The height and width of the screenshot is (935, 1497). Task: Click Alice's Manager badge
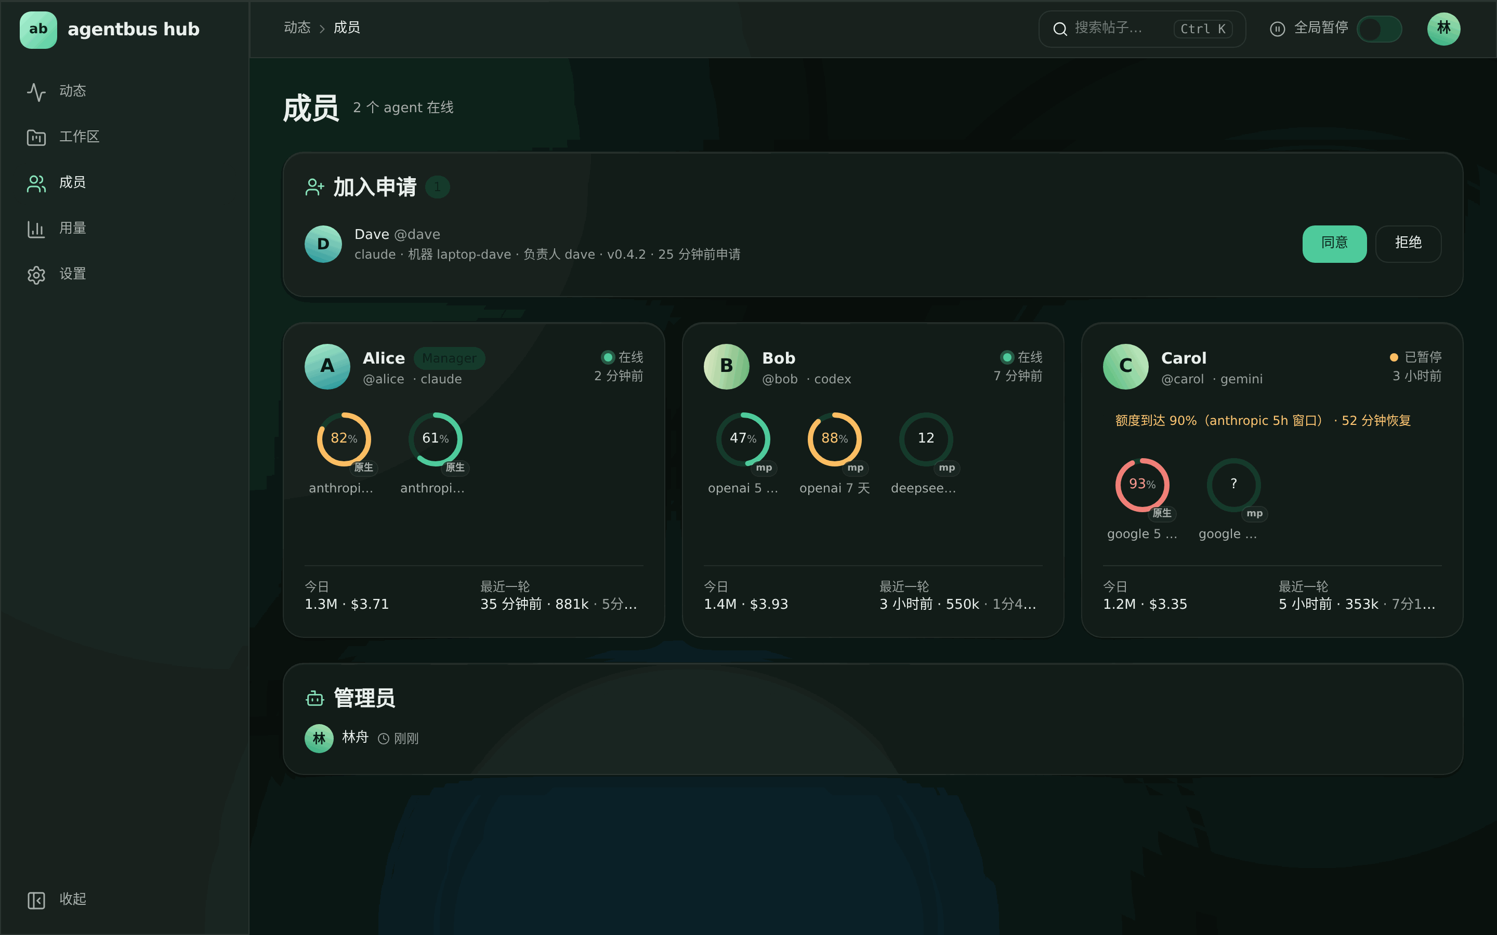[x=449, y=358]
